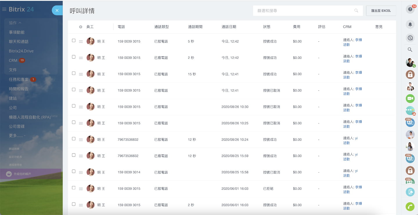This screenshot has height=215, width=418.
Task: Open row menu for 今日 12:41 15 秒 call
Action: pyautogui.click(x=81, y=74)
